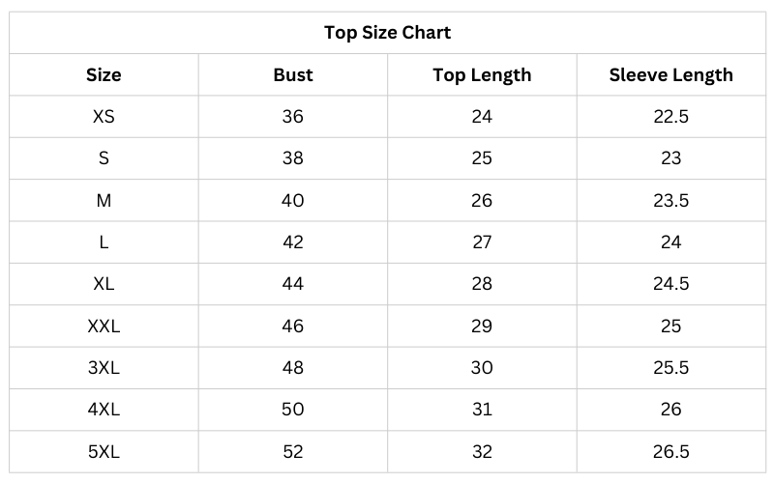Click the Bust column header
The image size is (774, 483).
[293, 74]
